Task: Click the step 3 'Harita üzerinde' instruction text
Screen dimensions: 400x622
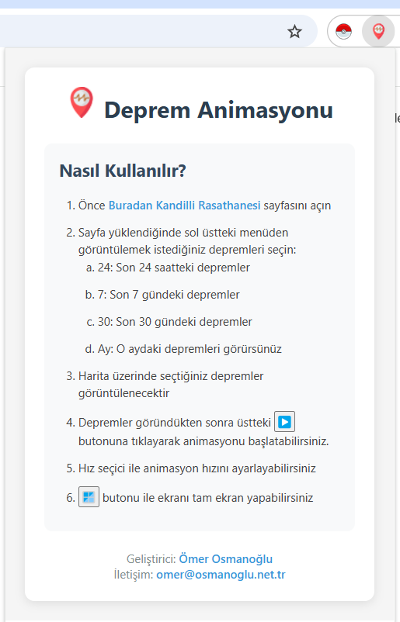Action: tap(171, 385)
